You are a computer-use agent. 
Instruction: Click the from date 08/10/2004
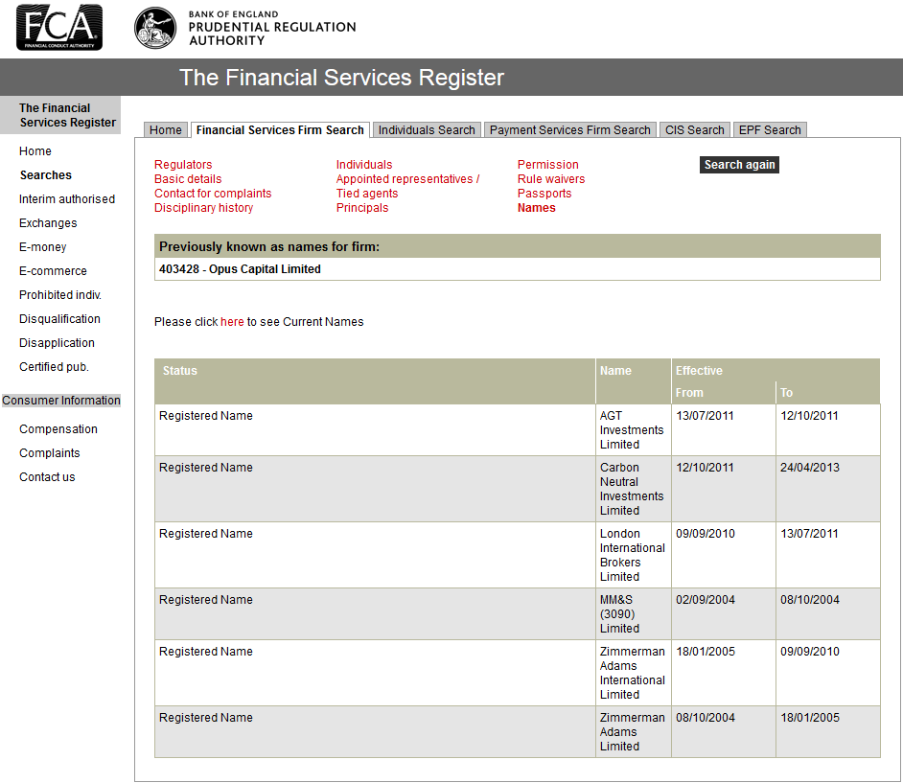(706, 718)
